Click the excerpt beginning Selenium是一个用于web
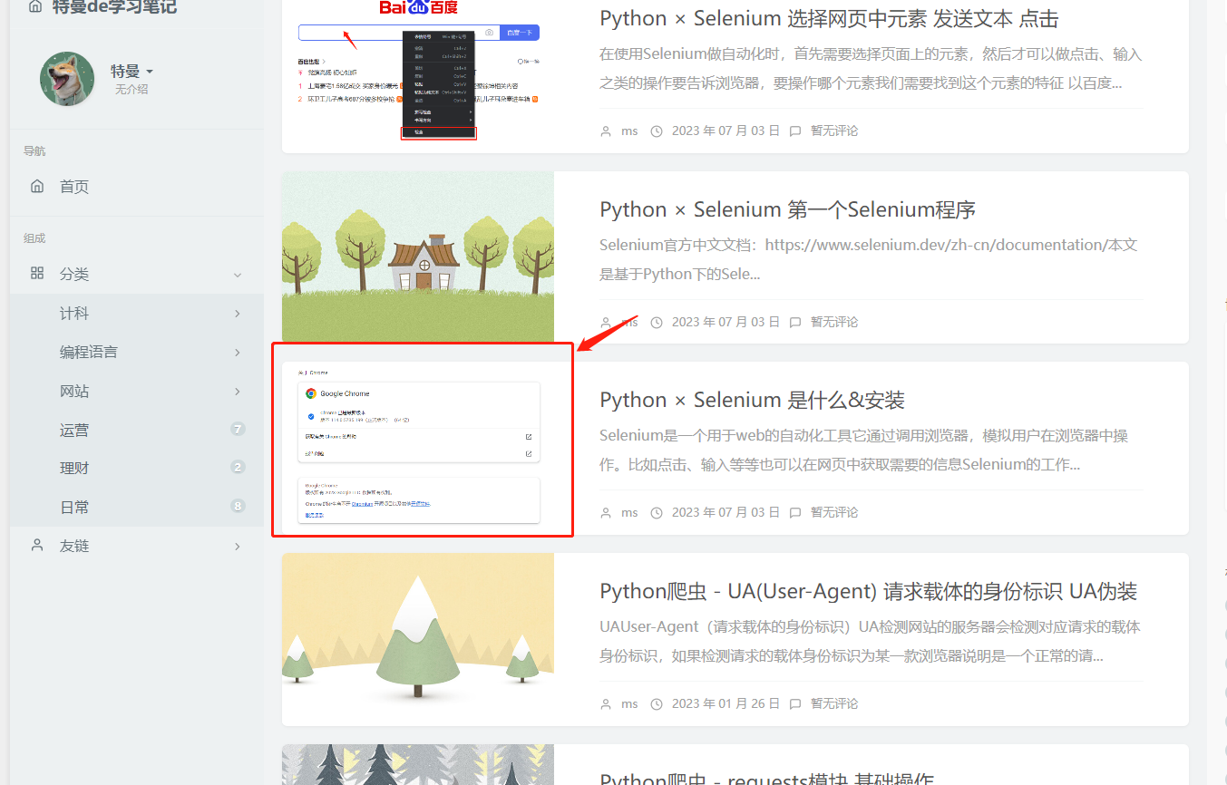The image size is (1227, 785). (x=864, y=451)
